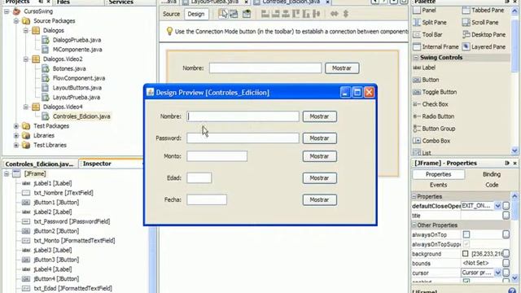Click the background property color swatch
The width and height of the screenshot is (521, 293).
click(x=465, y=254)
